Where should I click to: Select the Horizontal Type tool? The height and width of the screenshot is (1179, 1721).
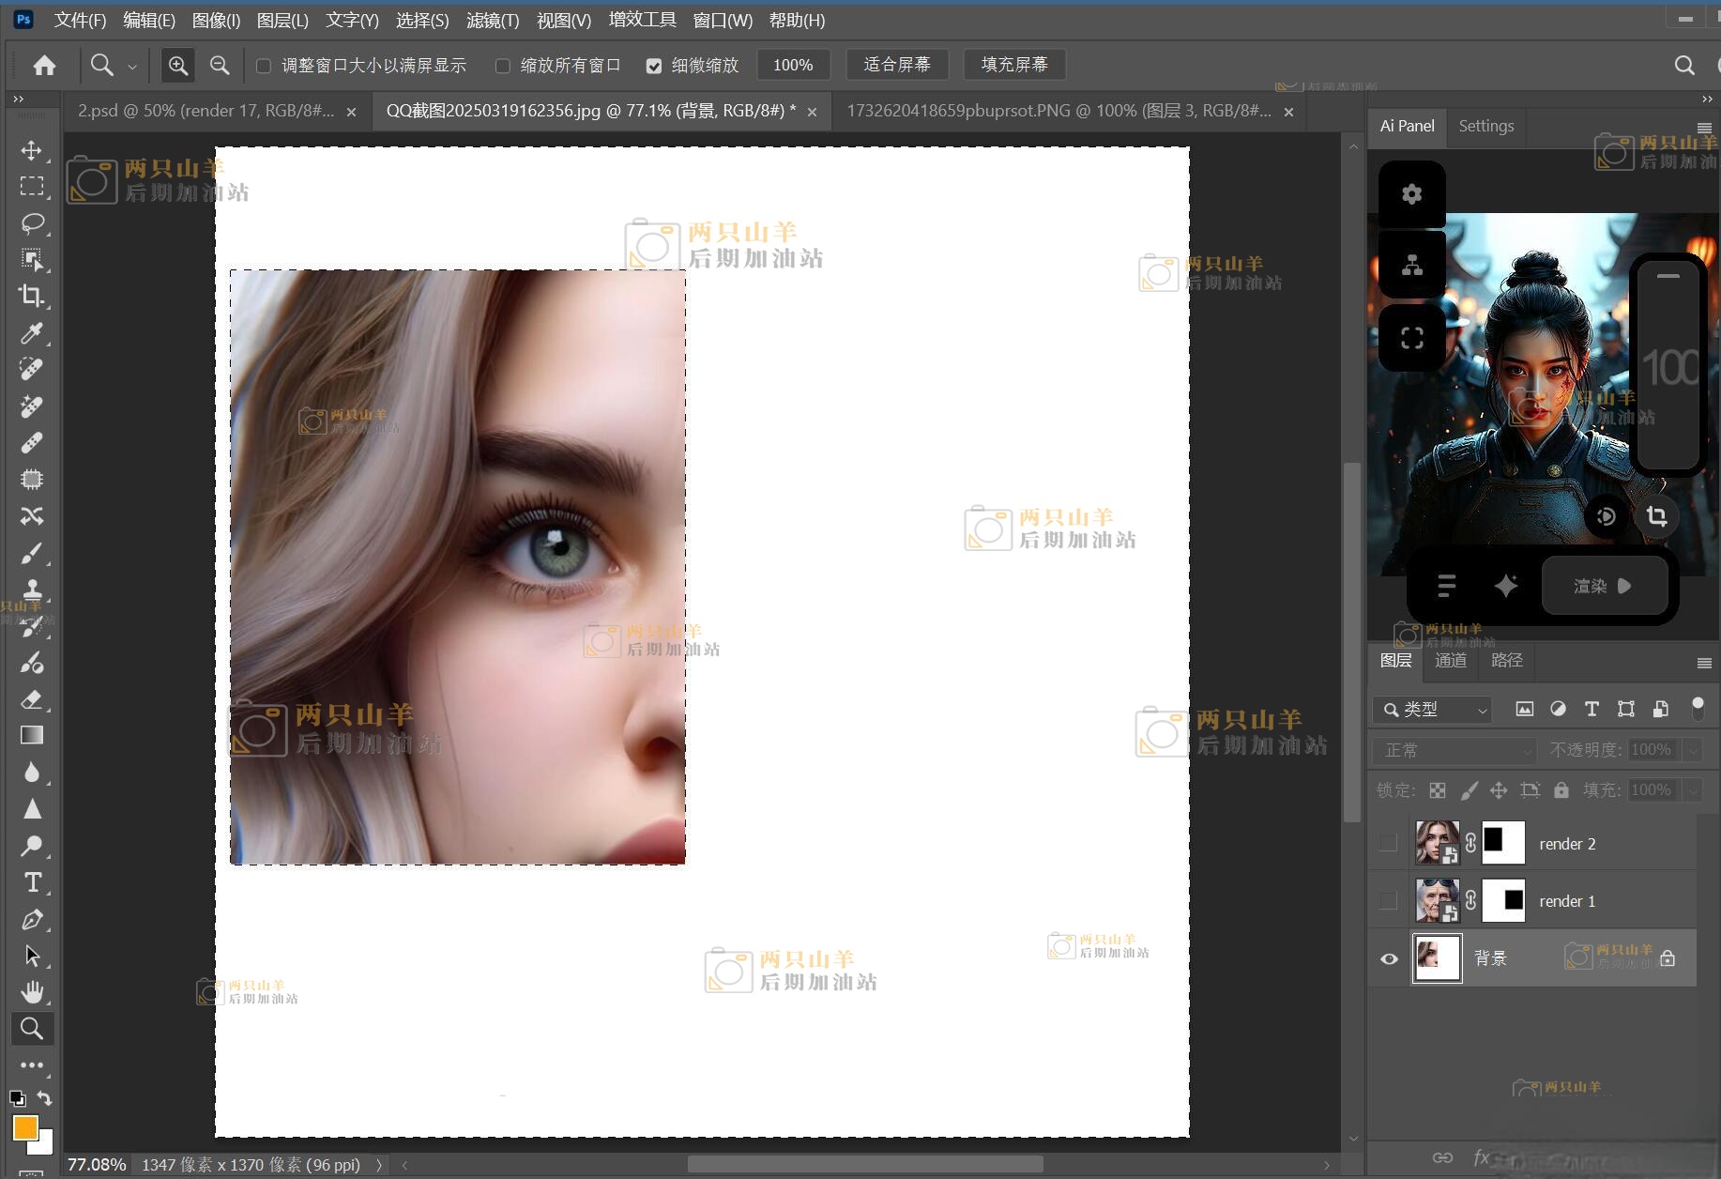pyautogui.click(x=32, y=882)
